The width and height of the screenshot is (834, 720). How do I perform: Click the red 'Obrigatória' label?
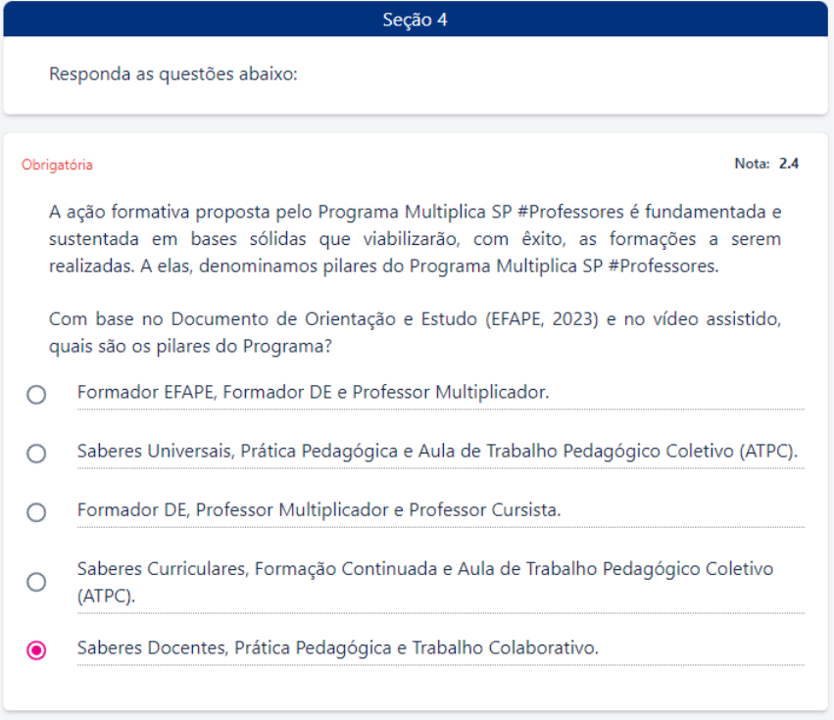coord(57,165)
